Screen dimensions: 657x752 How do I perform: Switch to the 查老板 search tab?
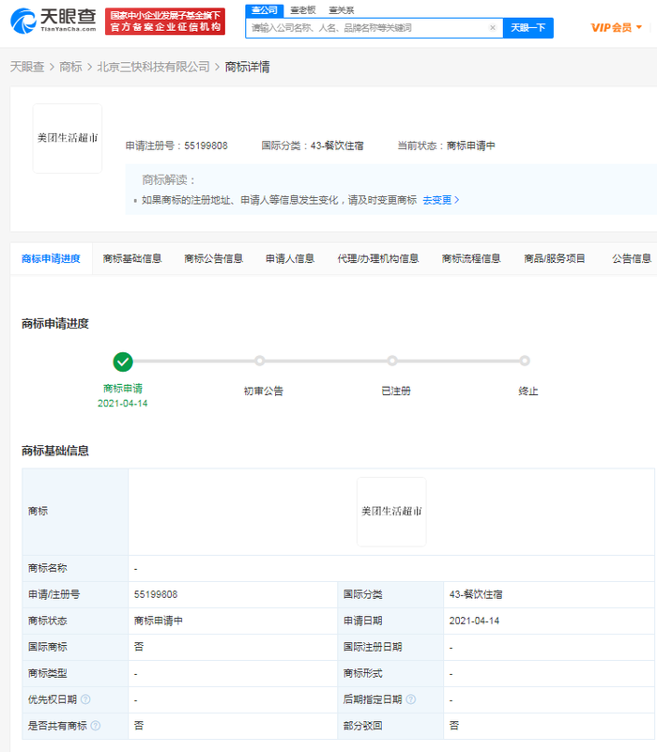coord(302,9)
